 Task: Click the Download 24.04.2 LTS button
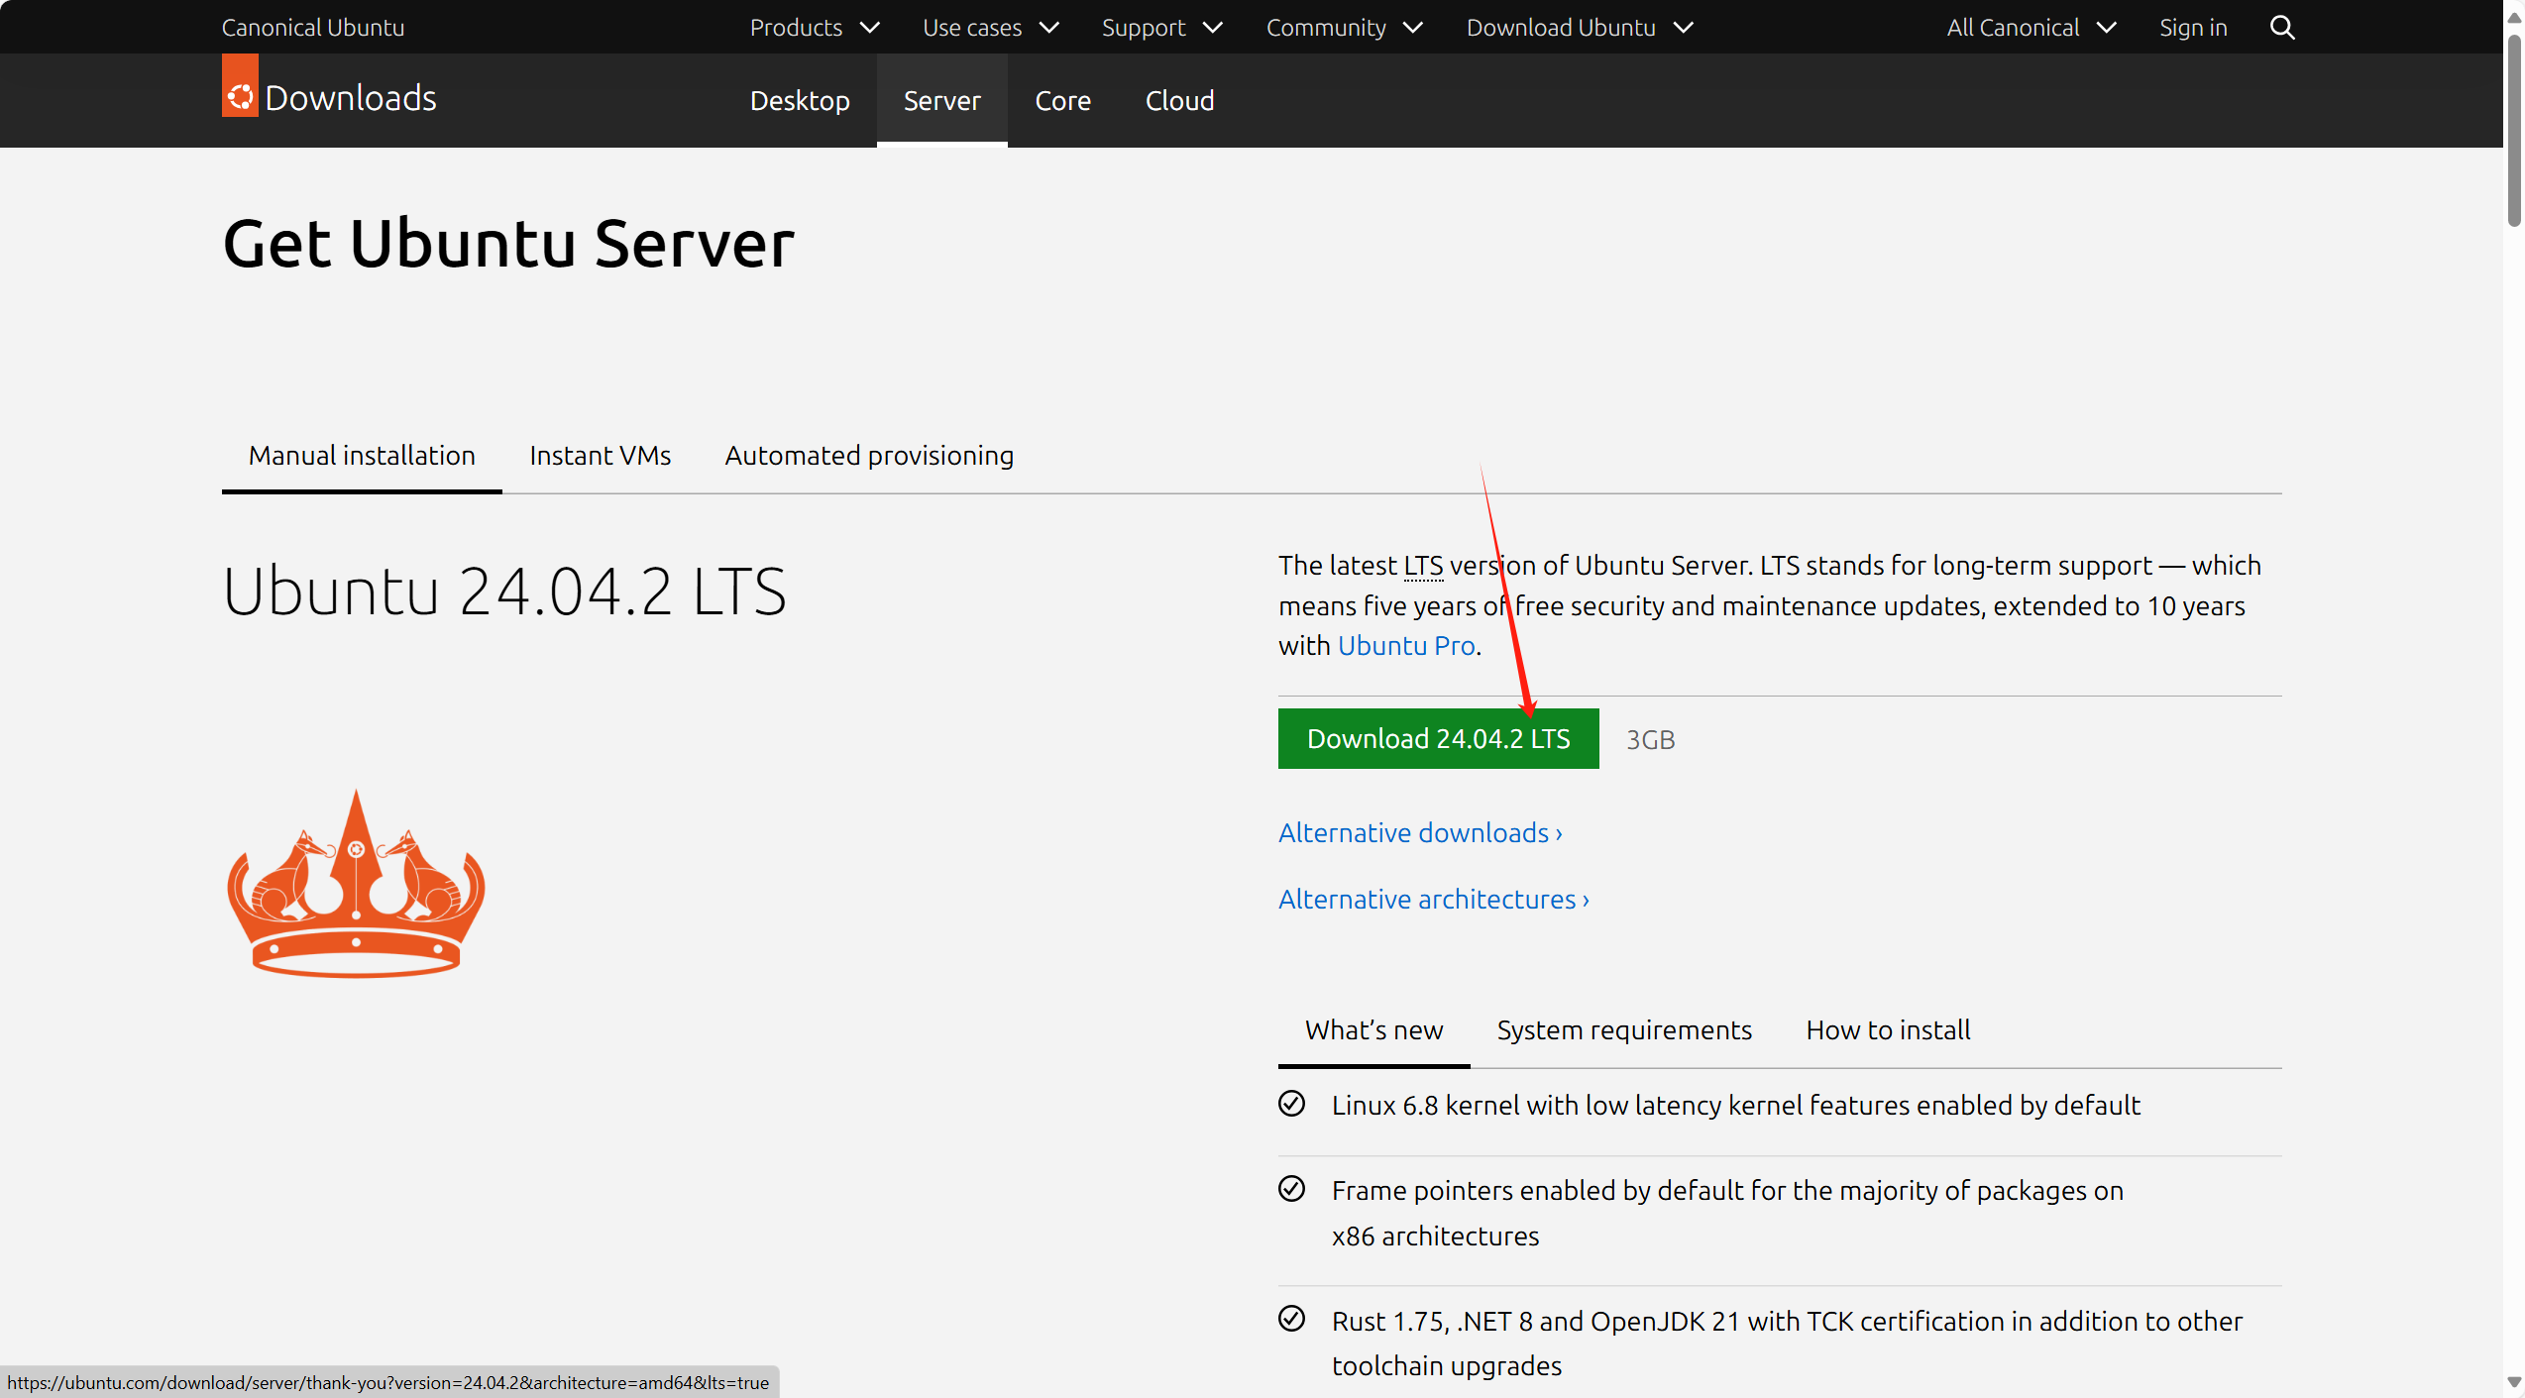(x=1438, y=738)
